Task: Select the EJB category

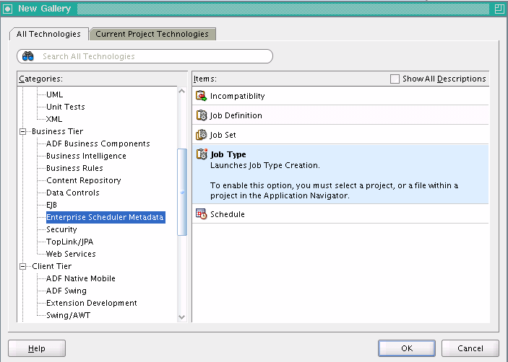Action: pyautogui.click(x=51, y=205)
